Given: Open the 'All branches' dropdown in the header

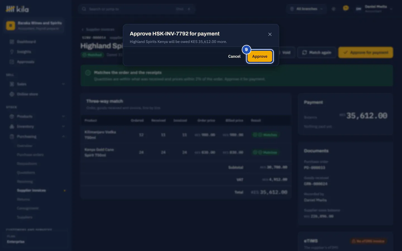Looking at the screenshot, I should click(307, 9).
